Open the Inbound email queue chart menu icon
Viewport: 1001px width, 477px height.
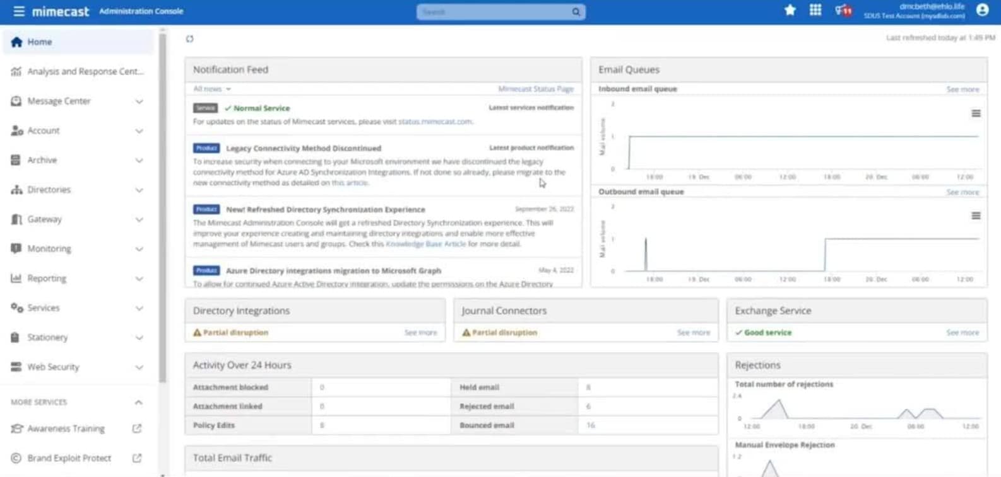pyautogui.click(x=976, y=113)
